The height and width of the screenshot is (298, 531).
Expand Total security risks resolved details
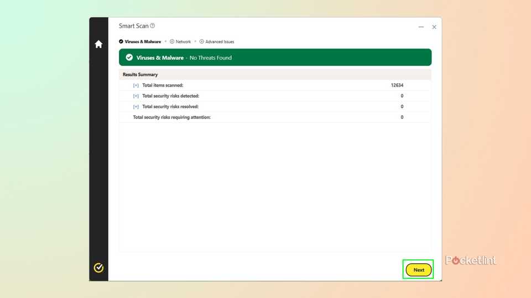tap(136, 107)
